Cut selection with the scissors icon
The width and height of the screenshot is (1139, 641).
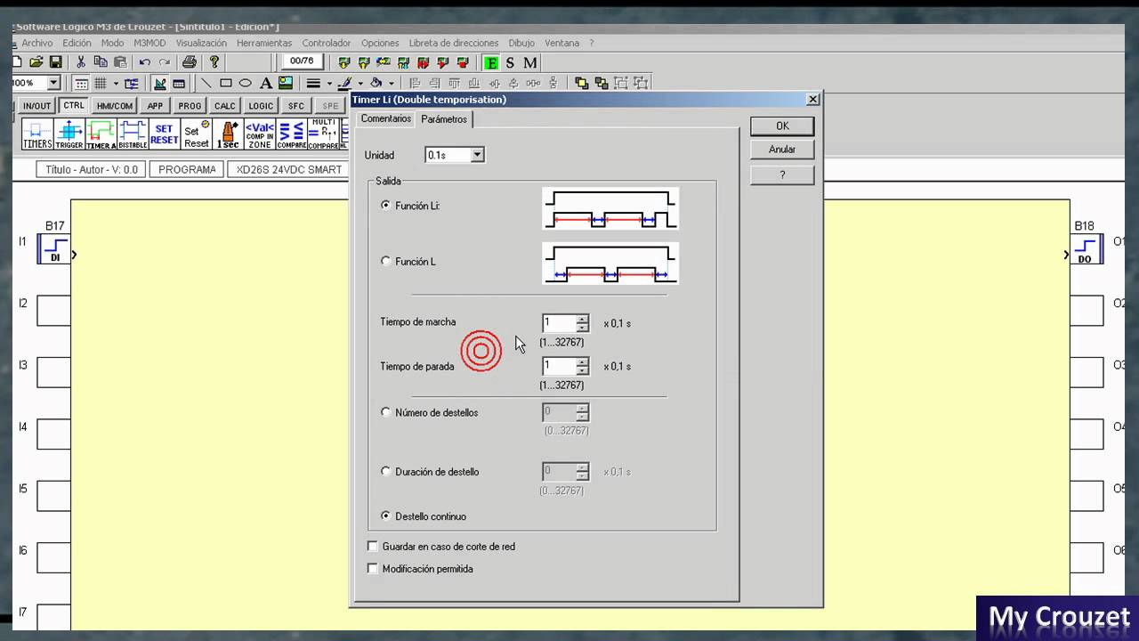[80, 62]
